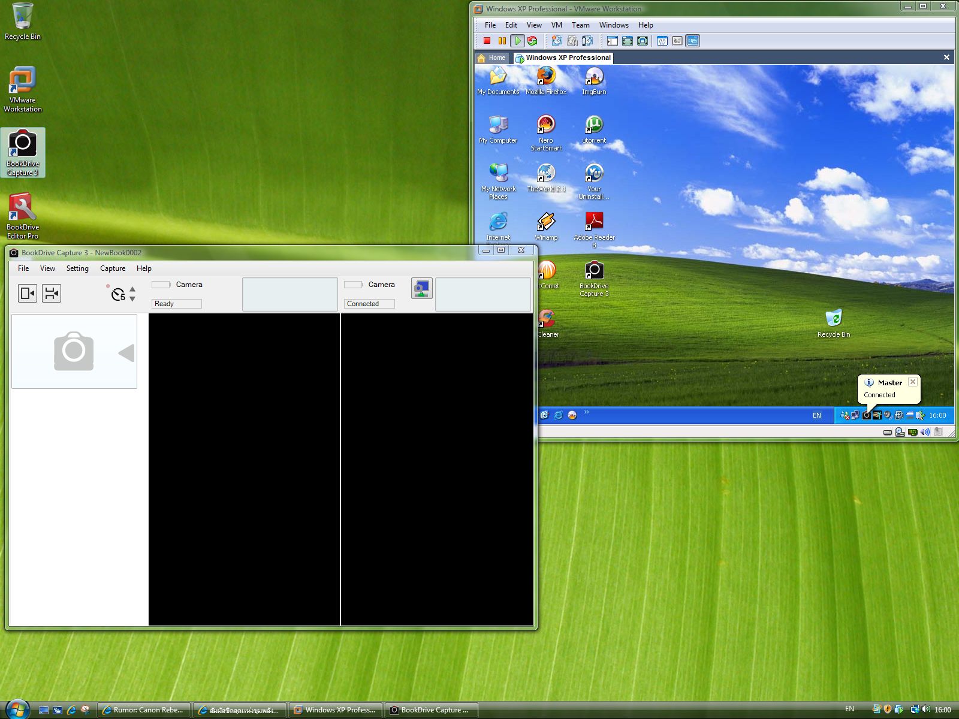Decrease timer interval with the down arrow
Viewport: 959px width, 719px height.
pos(132,298)
